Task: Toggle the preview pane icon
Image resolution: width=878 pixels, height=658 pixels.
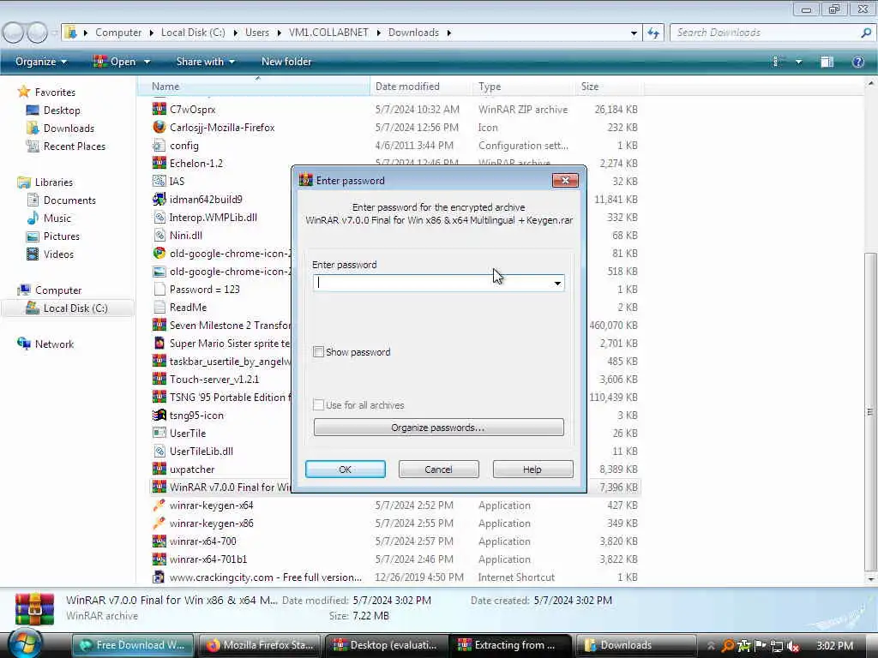Action: [827, 62]
